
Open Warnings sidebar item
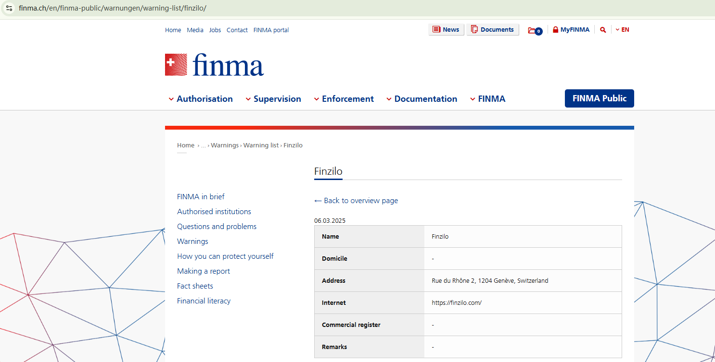(192, 241)
